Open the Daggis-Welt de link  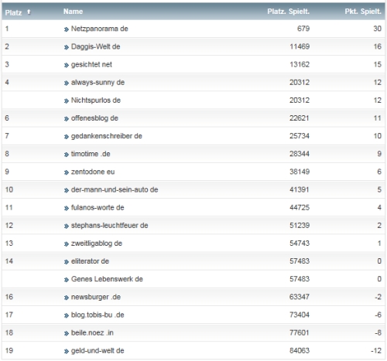coord(95,46)
